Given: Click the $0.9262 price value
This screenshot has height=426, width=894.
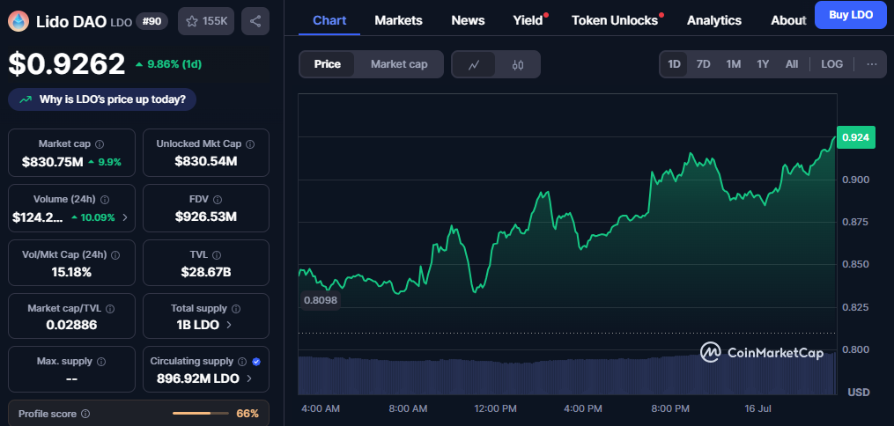Looking at the screenshot, I should (67, 63).
